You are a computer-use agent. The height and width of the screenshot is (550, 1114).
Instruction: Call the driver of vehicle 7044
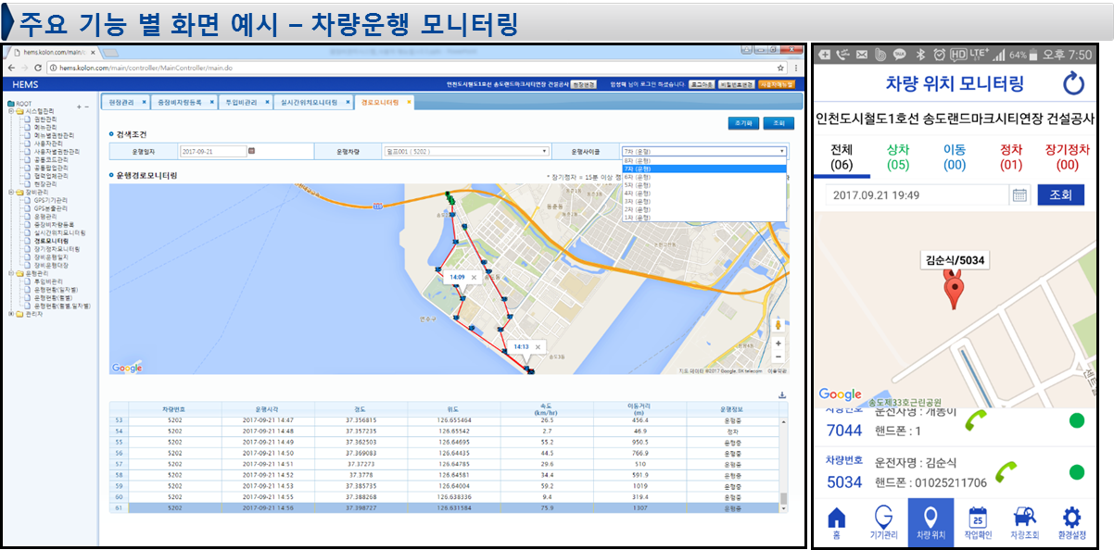[976, 421]
